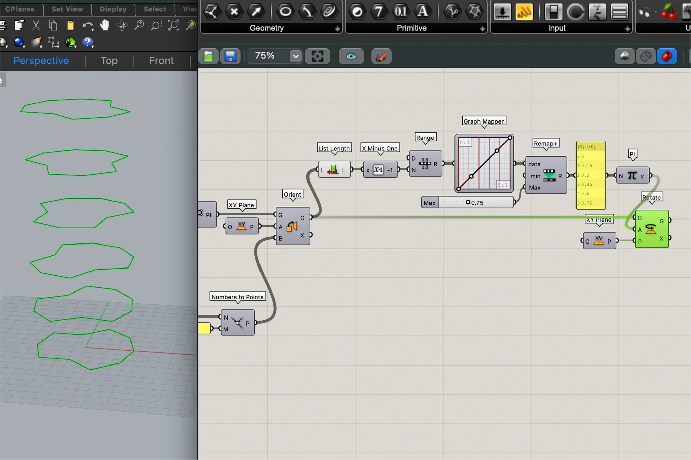Click the Max slider handle at 0.75
This screenshot has width=691, height=460.
pos(468,202)
